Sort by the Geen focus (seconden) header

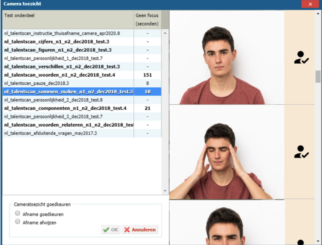[x=147, y=20]
